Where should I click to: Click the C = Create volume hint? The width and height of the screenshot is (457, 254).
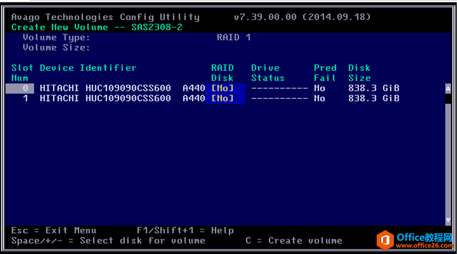pyautogui.click(x=294, y=241)
